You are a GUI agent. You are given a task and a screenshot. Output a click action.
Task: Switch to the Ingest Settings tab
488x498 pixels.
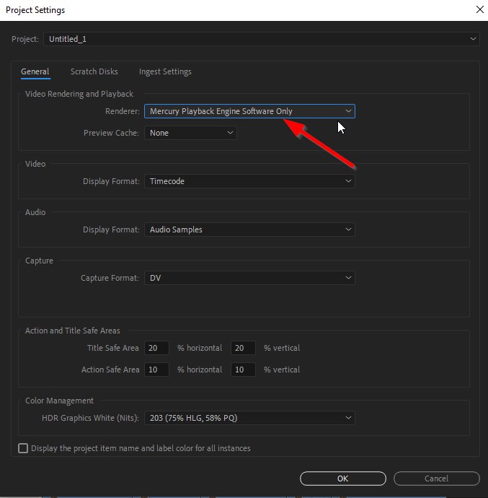coord(165,71)
